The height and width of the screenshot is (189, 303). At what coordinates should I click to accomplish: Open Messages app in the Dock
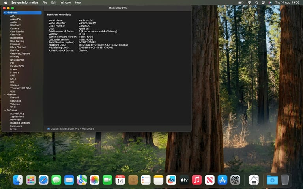click(56, 180)
